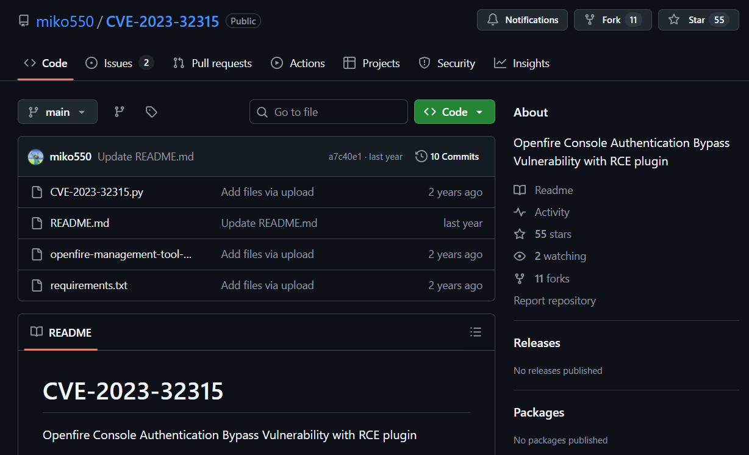Expand the main branch dropdown

[57, 112]
